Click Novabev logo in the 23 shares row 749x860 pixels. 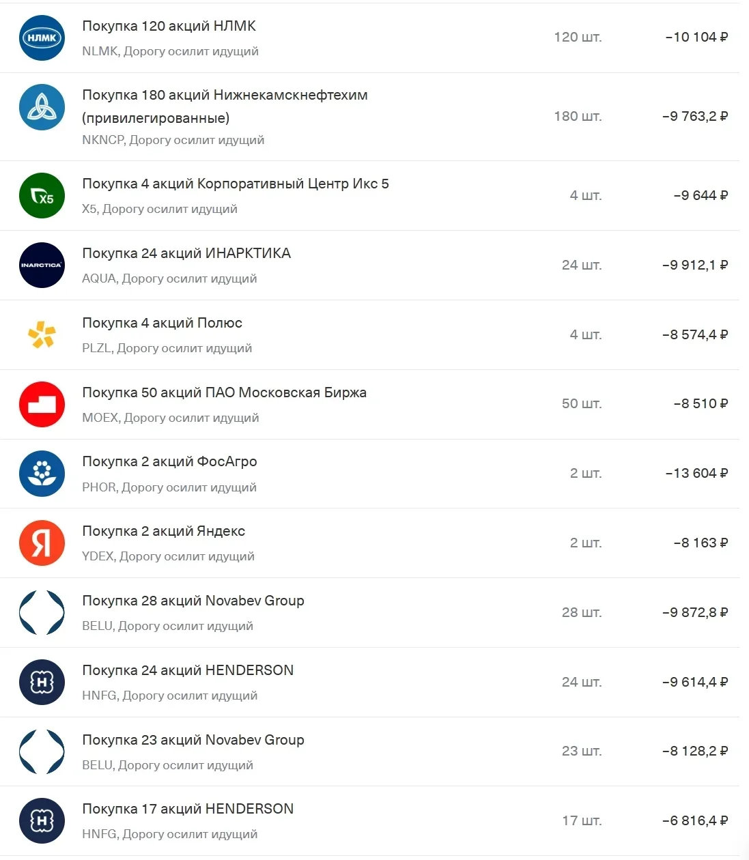(42, 751)
